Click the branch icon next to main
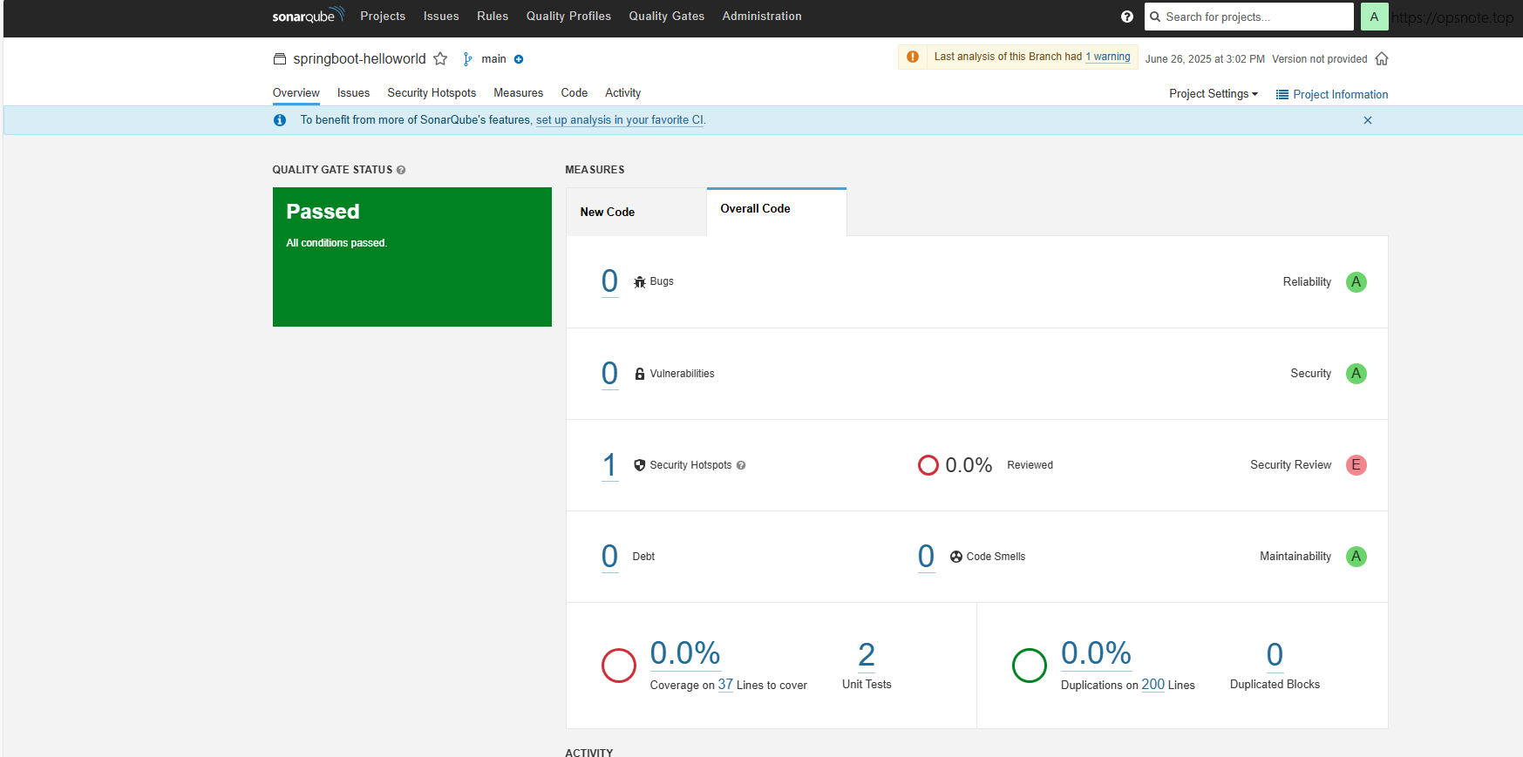 [468, 59]
